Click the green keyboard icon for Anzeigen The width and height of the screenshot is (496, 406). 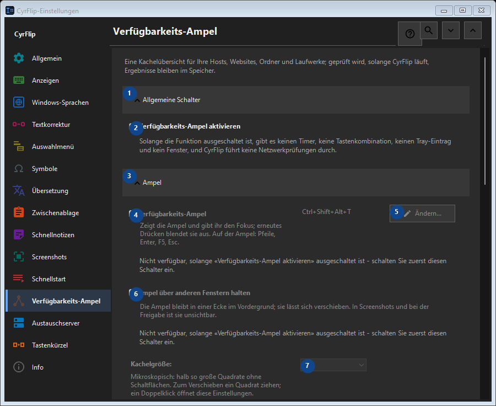tap(19, 81)
